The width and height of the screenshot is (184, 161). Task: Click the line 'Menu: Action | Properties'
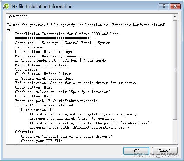(x=41, y=65)
